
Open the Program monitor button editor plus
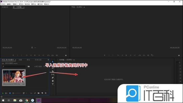(x=179, y=55)
